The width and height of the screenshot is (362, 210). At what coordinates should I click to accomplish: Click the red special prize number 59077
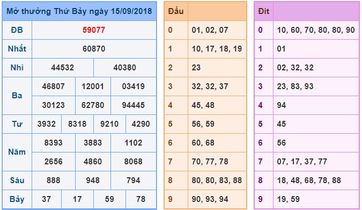click(x=94, y=30)
